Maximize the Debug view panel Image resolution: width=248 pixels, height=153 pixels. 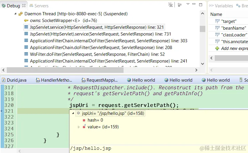pos(201,5)
